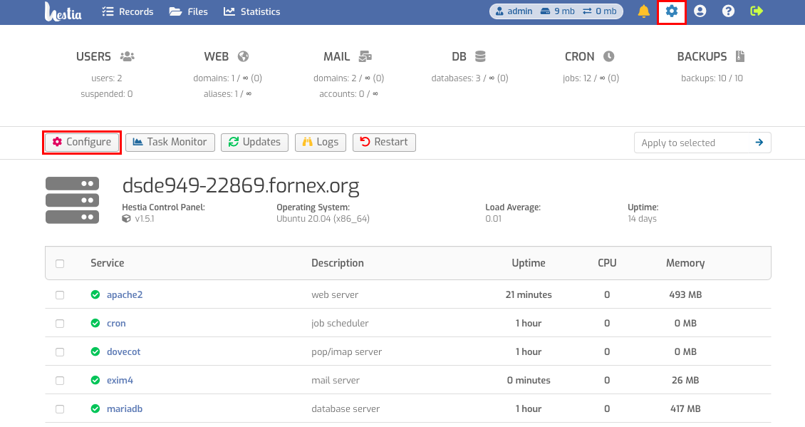Screen dimensions: 805x427
Task: Open the Task Monitor
Action: (x=170, y=143)
